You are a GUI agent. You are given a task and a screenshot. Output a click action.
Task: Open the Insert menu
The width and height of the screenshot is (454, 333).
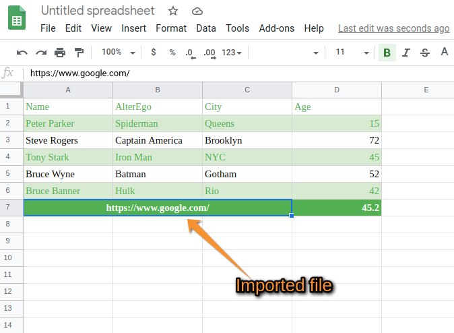pyautogui.click(x=133, y=28)
